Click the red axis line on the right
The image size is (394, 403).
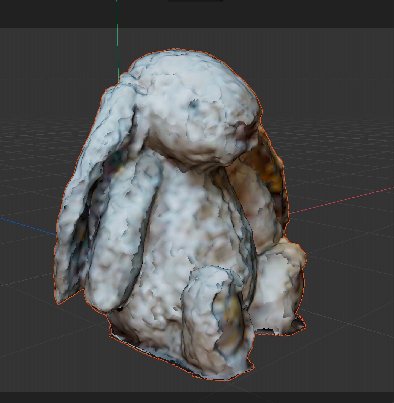342,200
